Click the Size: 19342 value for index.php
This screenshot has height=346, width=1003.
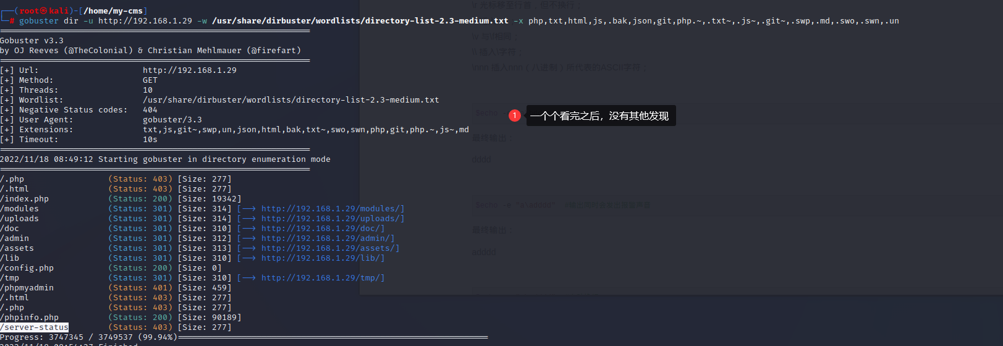[209, 199]
